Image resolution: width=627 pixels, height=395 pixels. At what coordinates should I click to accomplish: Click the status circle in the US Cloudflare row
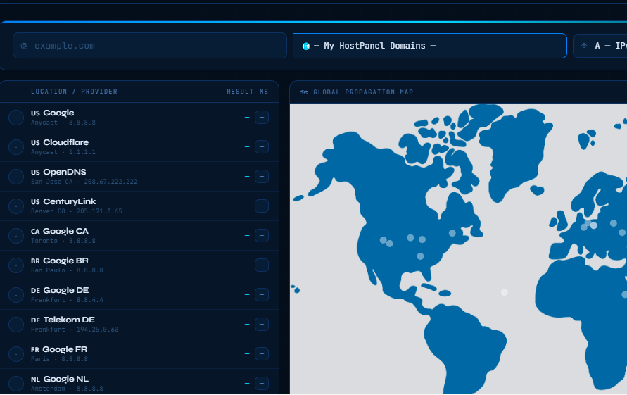16,147
